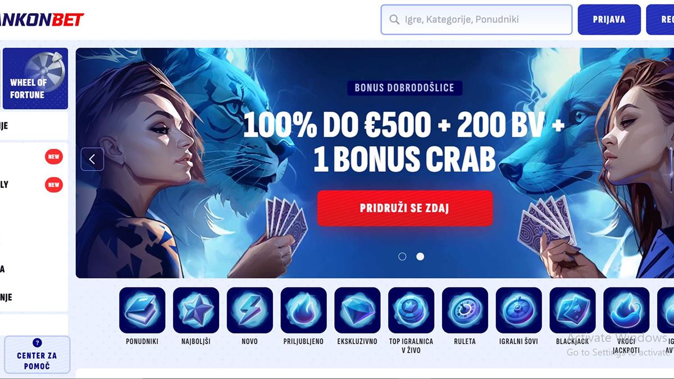674x379 pixels.
Task: Select the second carousel slide dot
Action: pyautogui.click(x=420, y=256)
